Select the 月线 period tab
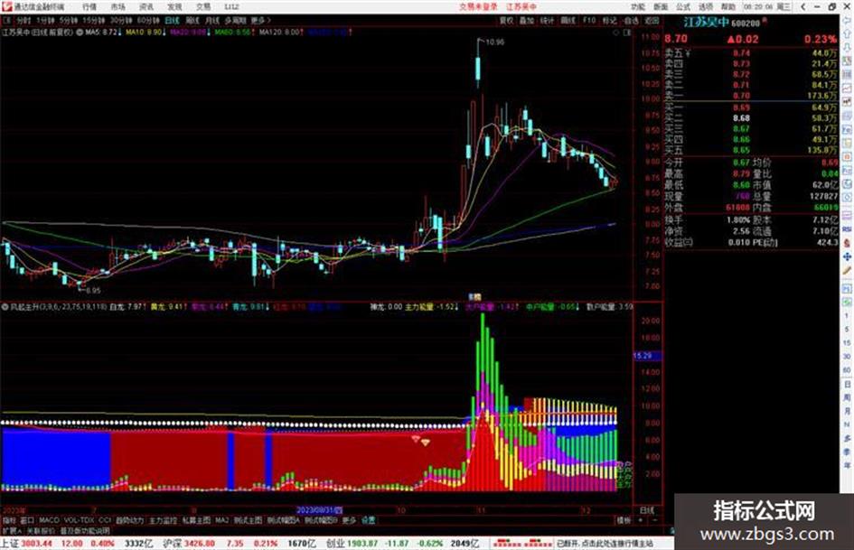854x550 pixels. point(211,20)
